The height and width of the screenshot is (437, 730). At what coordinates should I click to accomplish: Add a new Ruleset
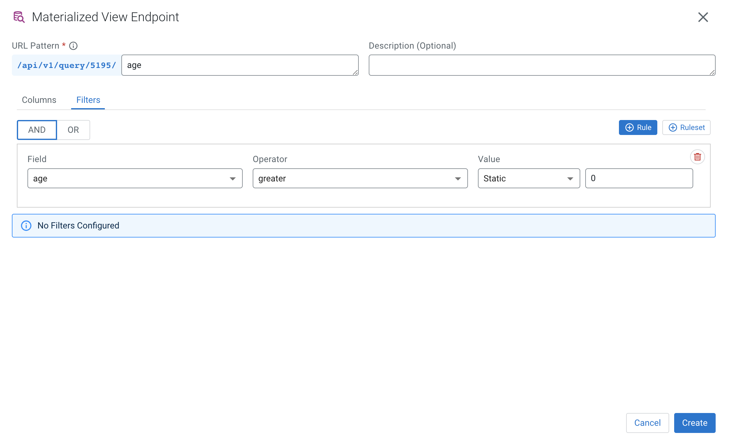(x=686, y=127)
